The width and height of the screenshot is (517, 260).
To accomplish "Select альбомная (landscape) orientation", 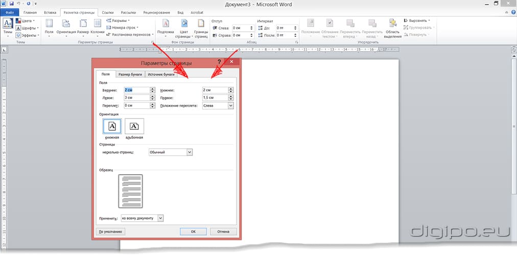I will 134,126.
